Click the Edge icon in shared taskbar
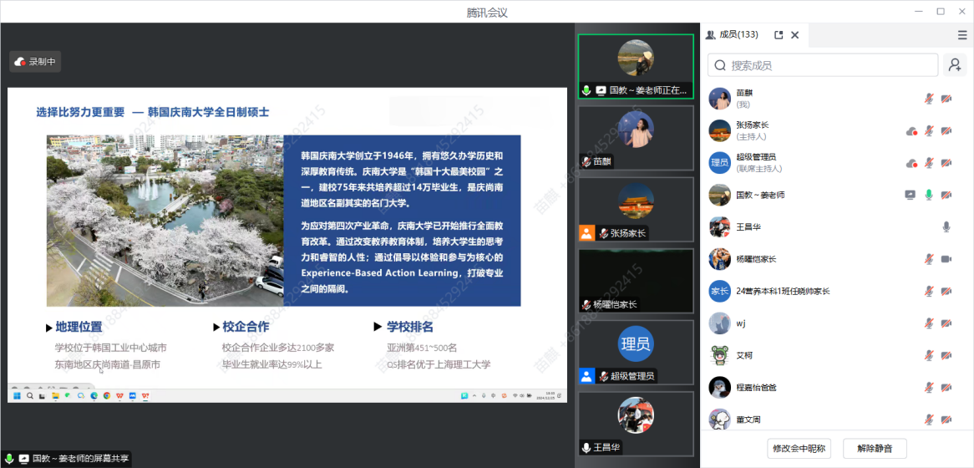Screen dimensions: 974x468 point(94,395)
